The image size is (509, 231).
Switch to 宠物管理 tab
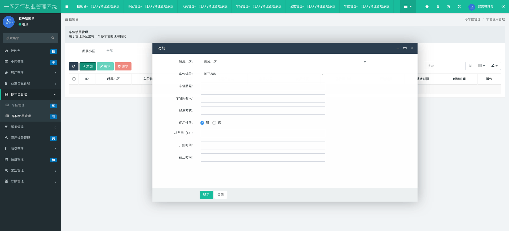(312, 6)
